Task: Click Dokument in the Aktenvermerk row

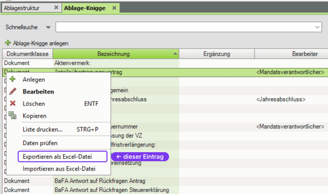Action: (x=17, y=63)
